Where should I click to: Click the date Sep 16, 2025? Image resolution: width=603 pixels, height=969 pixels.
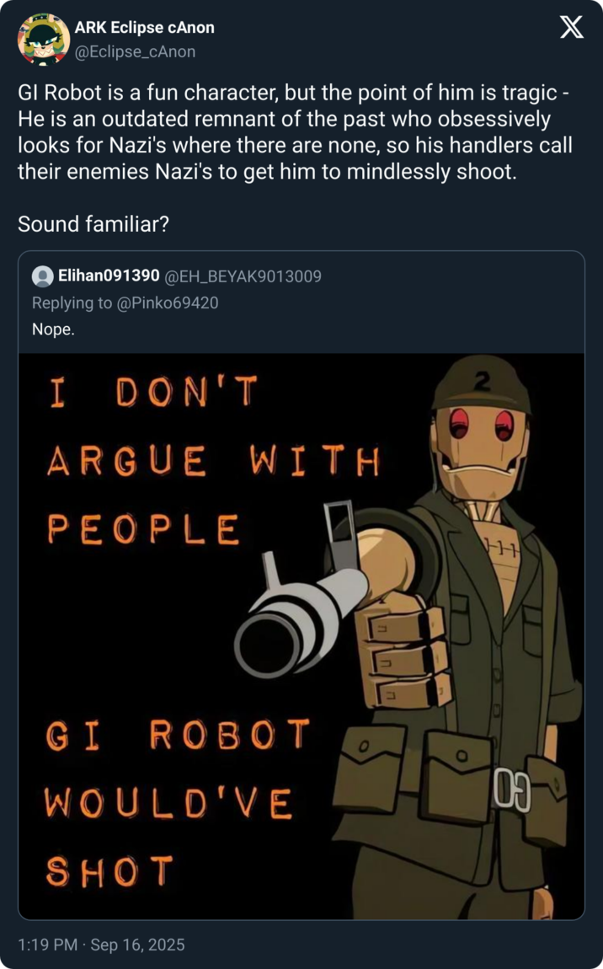[138, 945]
